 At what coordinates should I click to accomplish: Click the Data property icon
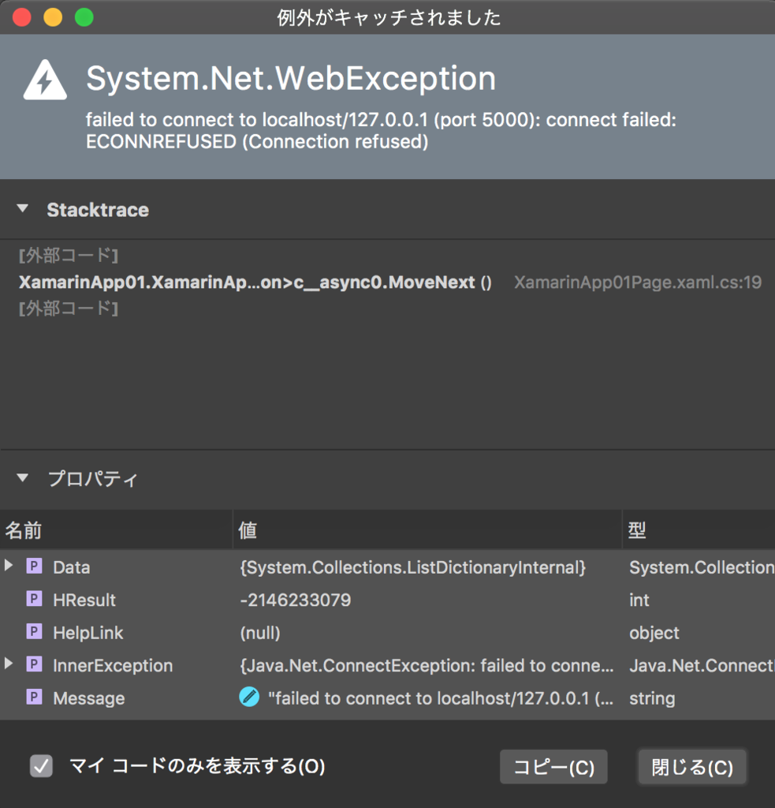pos(34,567)
